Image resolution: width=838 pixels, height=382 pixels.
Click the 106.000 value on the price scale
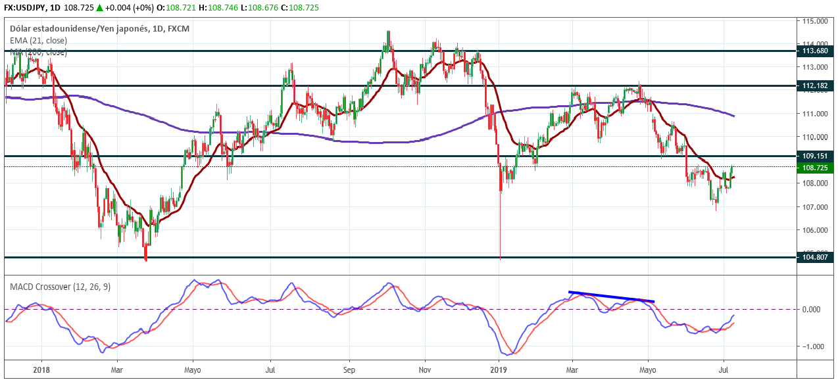813,230
